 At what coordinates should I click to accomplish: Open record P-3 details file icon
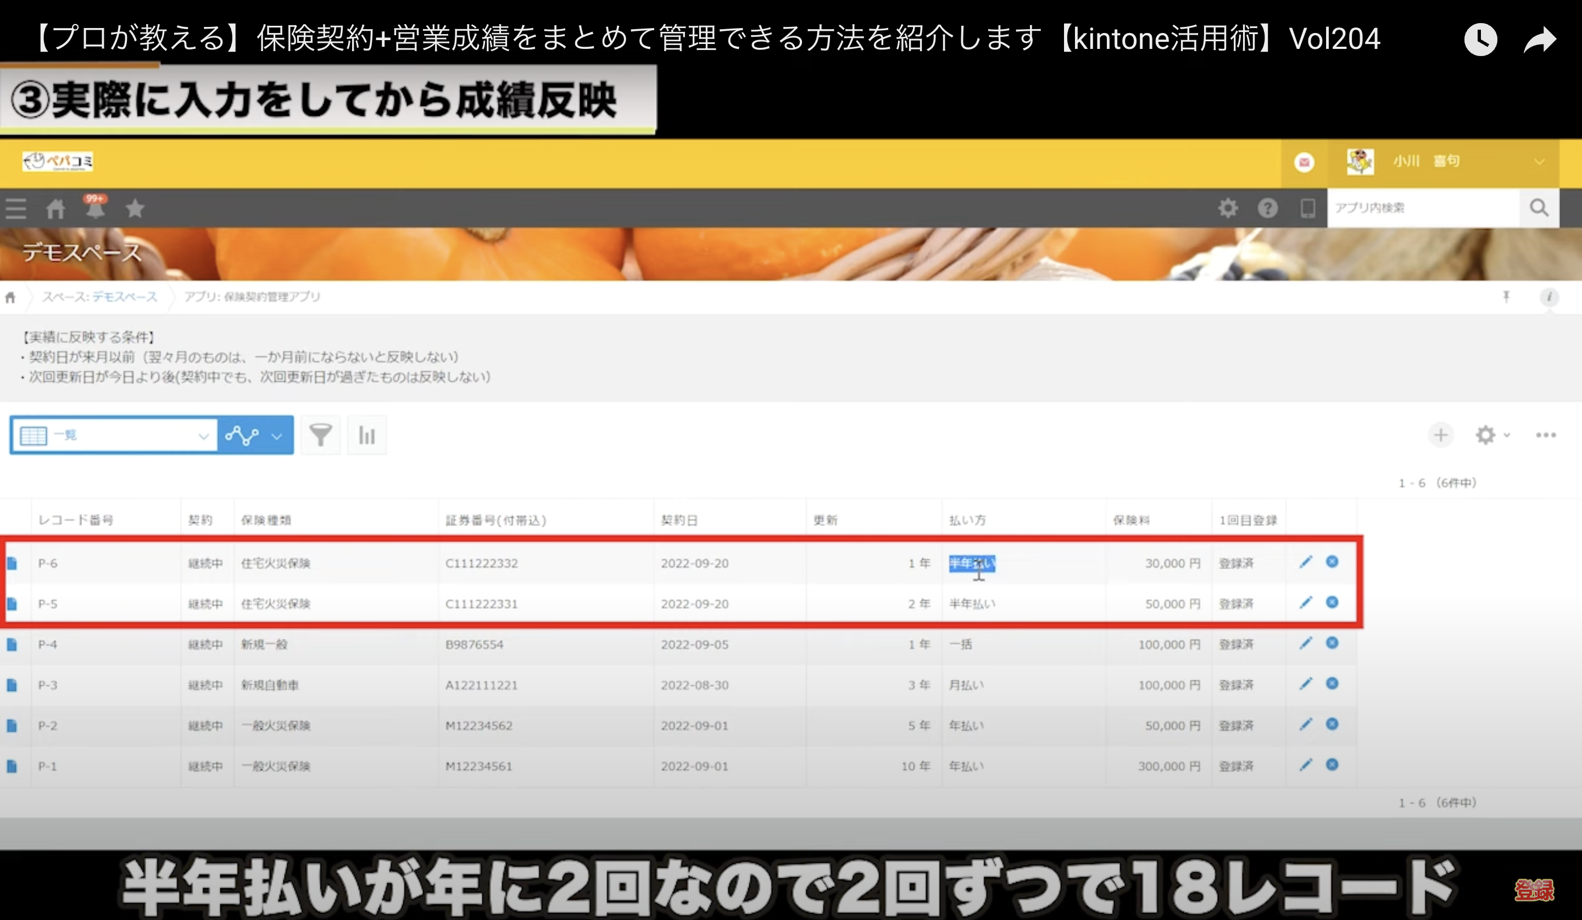12,685
